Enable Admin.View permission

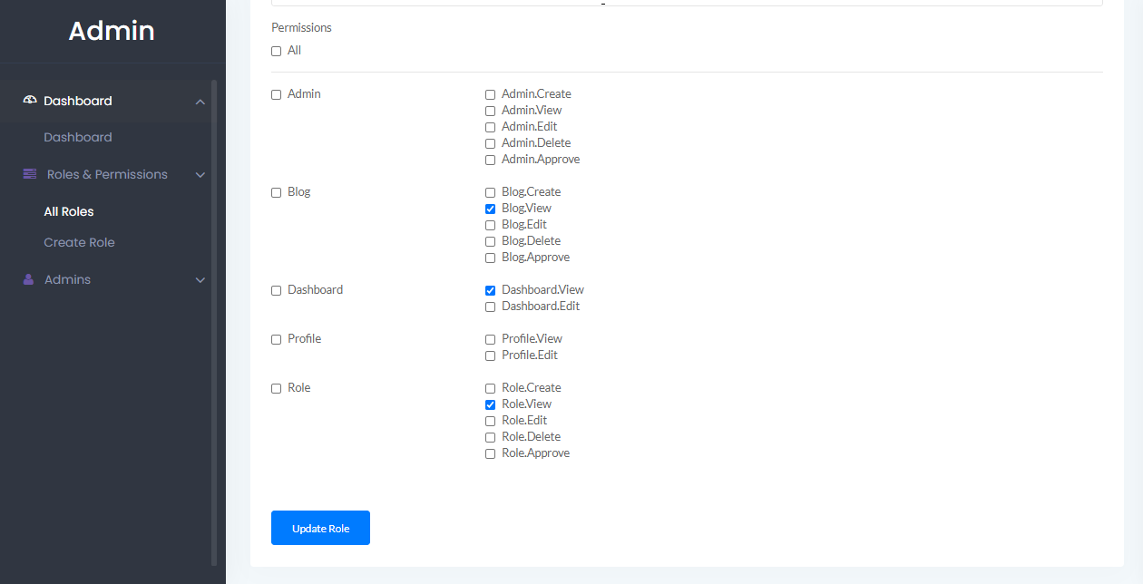pos(491,112)
